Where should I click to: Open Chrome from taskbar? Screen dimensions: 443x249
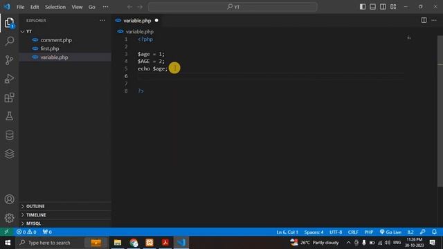(134, 243)
